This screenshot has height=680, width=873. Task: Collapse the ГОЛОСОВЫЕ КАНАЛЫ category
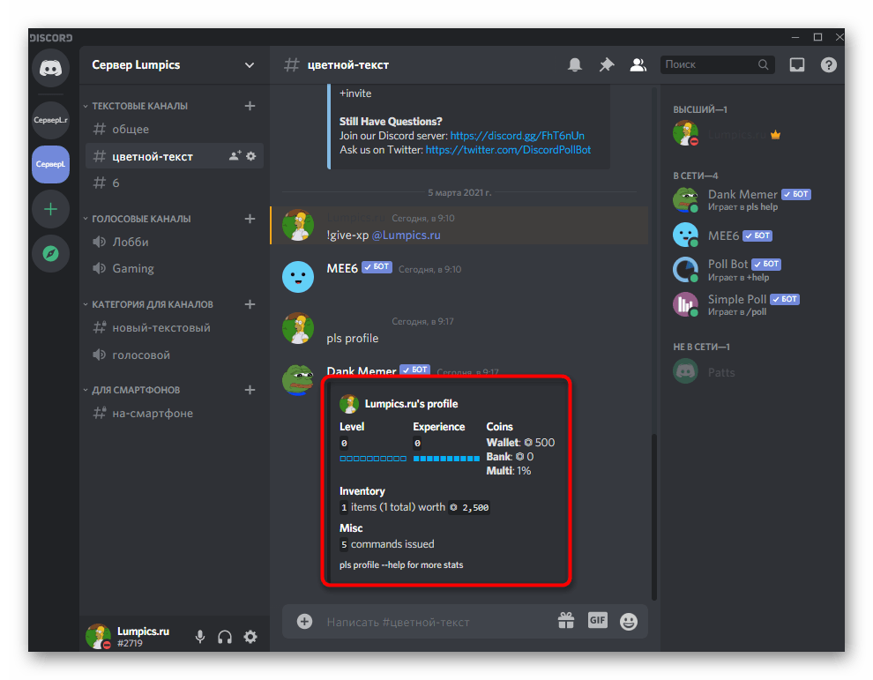point(141,219)
